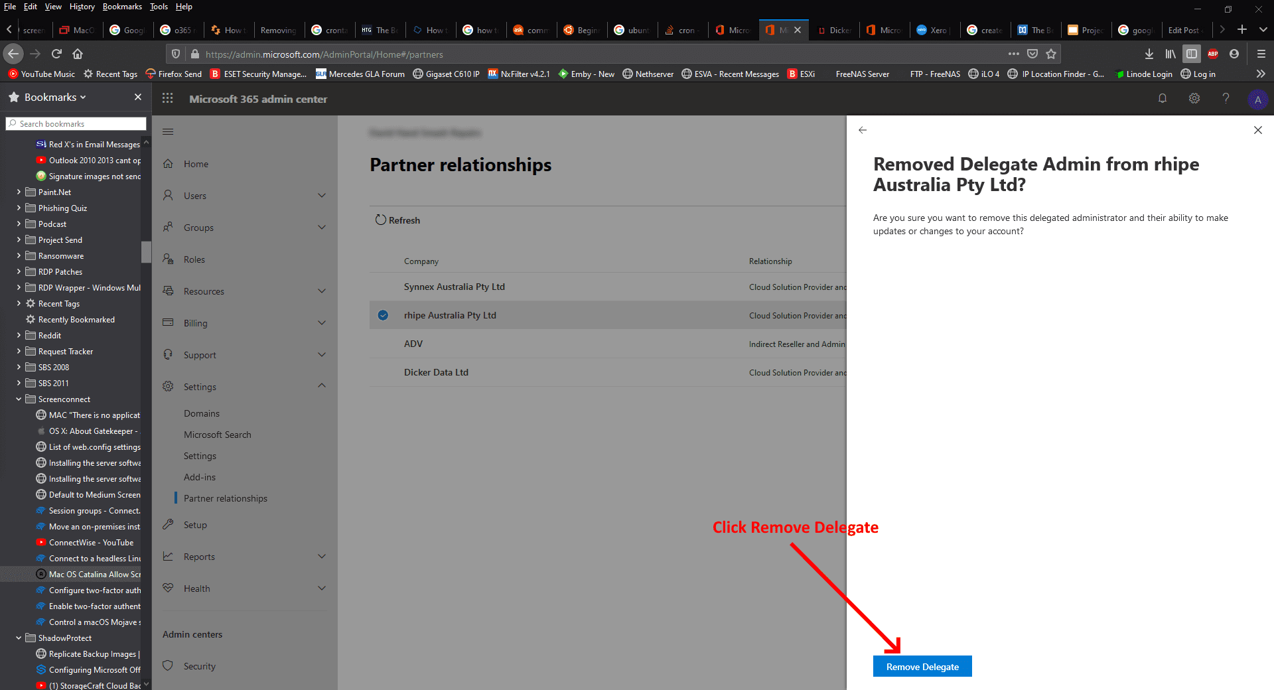The image size is (1274, 690).
Task: Select the Synnex Australia Pty Ltd row
Action: [x=608, y=287]
